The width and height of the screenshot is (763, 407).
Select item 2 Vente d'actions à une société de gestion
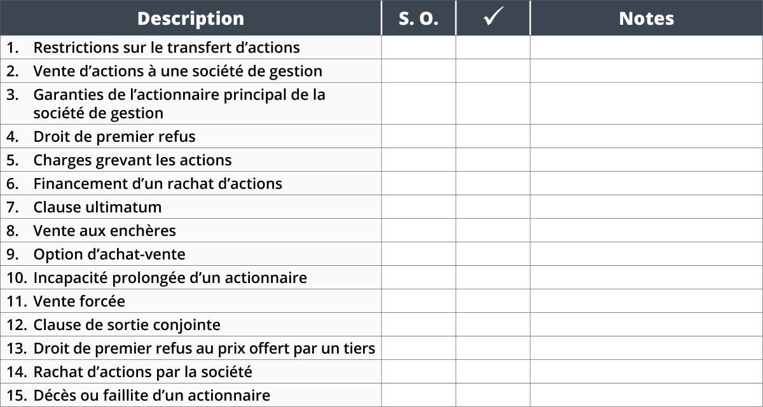click(191, 71)
